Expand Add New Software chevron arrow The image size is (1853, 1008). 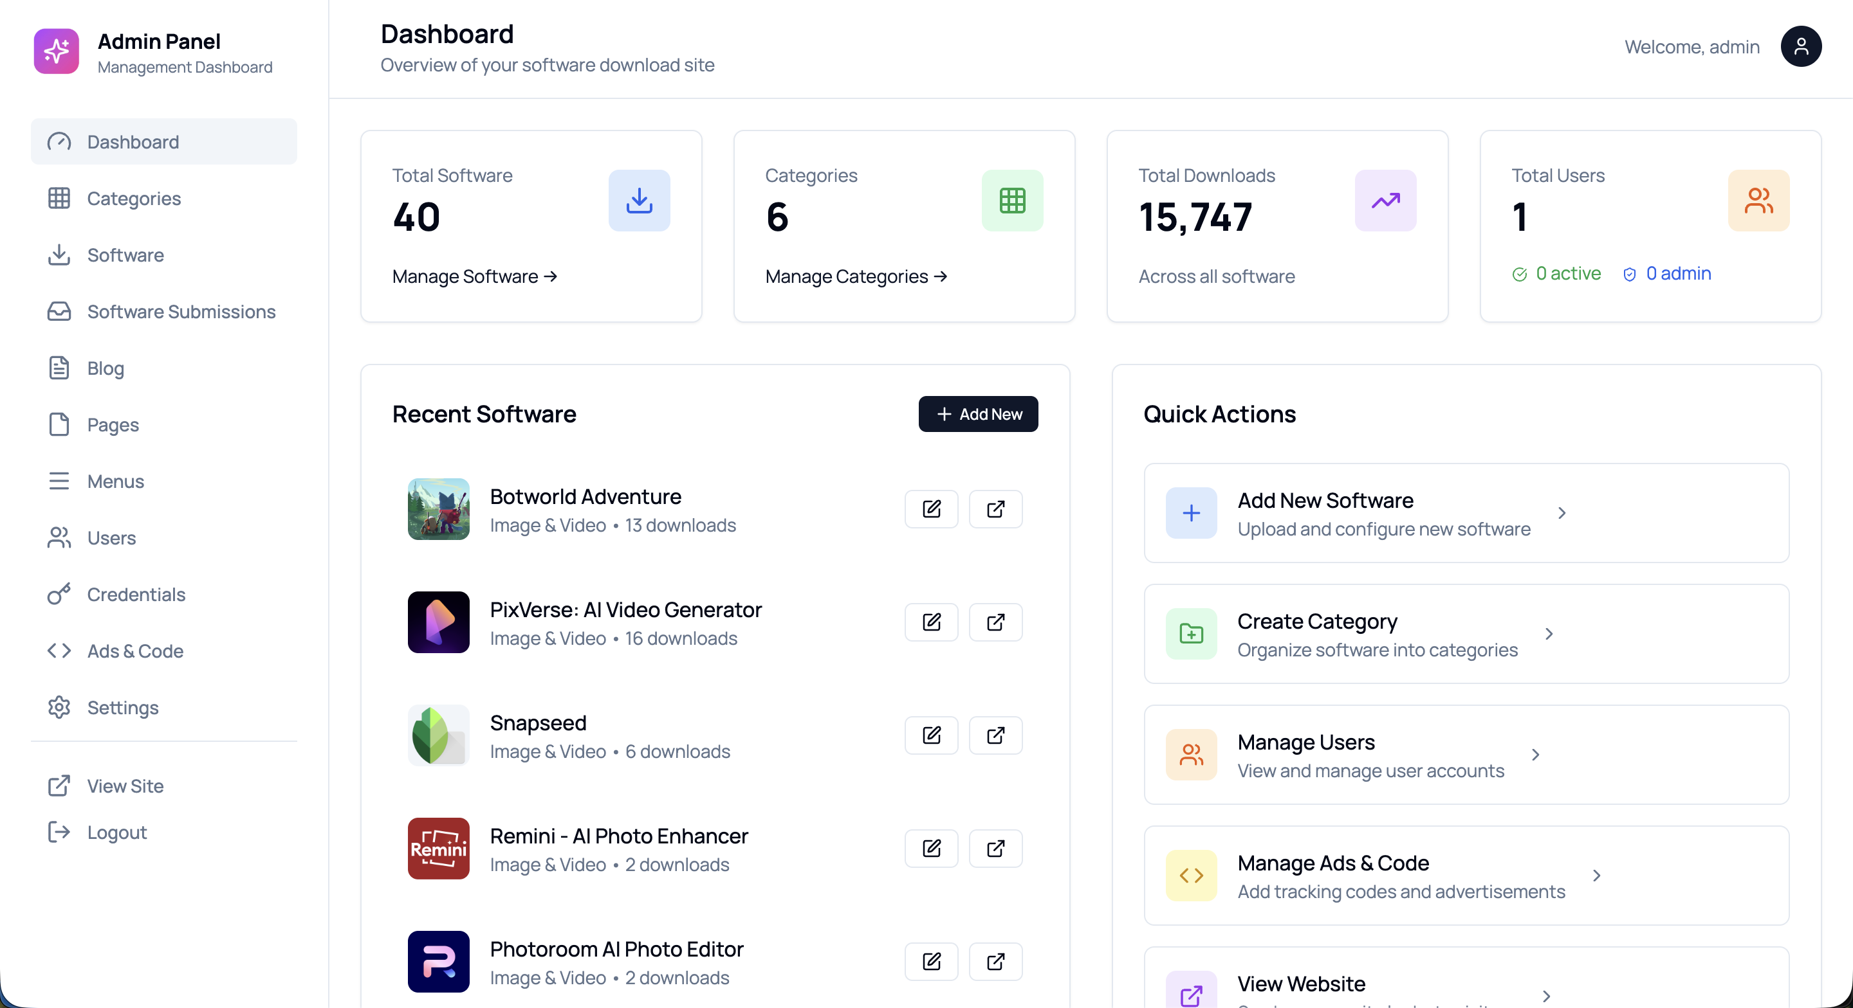[x=1561, y=514]
